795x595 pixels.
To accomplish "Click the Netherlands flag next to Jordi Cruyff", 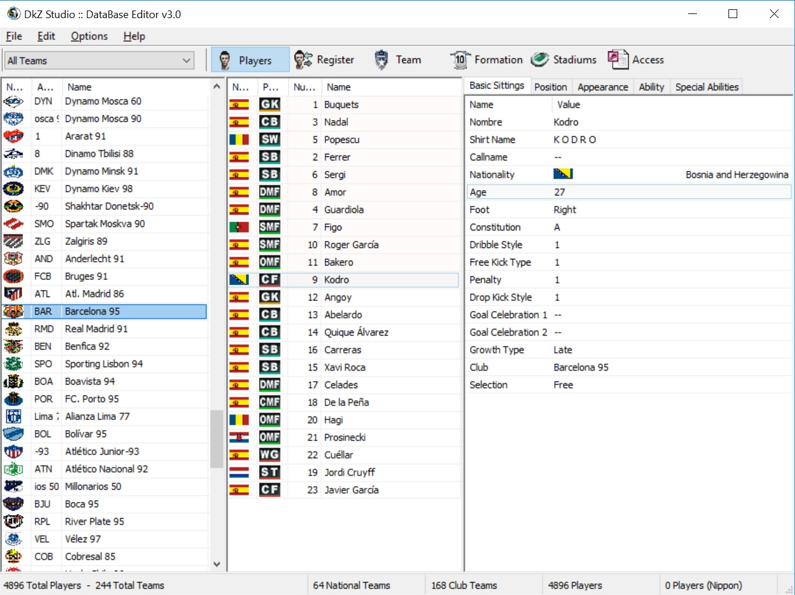I will click(x=239, y=472).
